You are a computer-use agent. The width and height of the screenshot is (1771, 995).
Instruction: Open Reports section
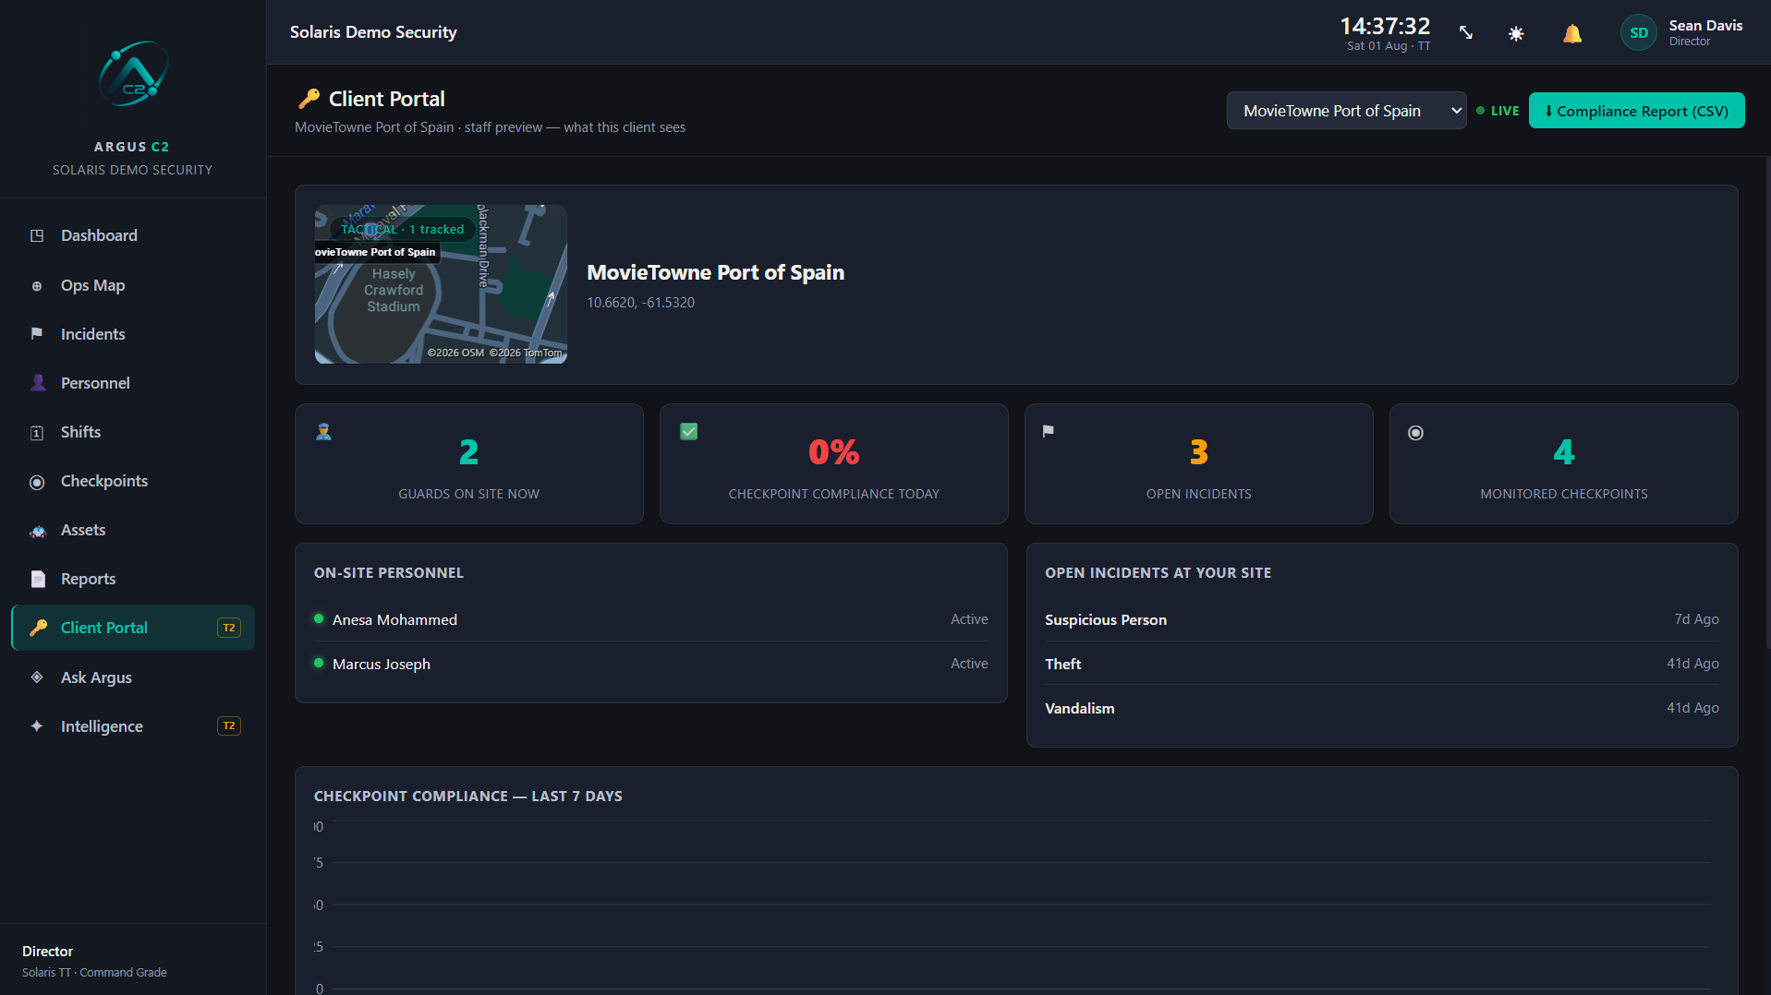tap(133, 580)
